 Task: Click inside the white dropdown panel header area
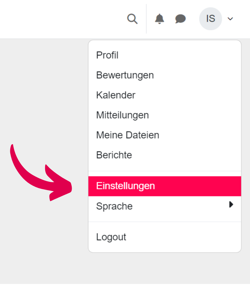164,46
